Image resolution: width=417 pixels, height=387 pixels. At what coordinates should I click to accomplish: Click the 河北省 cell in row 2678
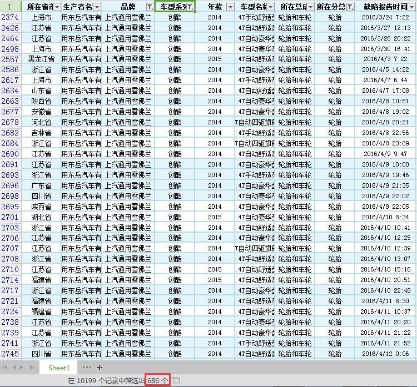coord(41,122)
